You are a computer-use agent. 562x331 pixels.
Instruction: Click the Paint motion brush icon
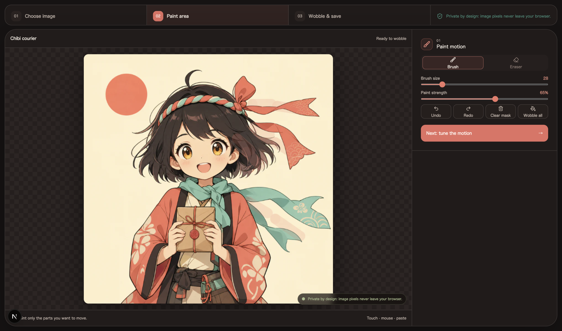click(x=427, y=44)
